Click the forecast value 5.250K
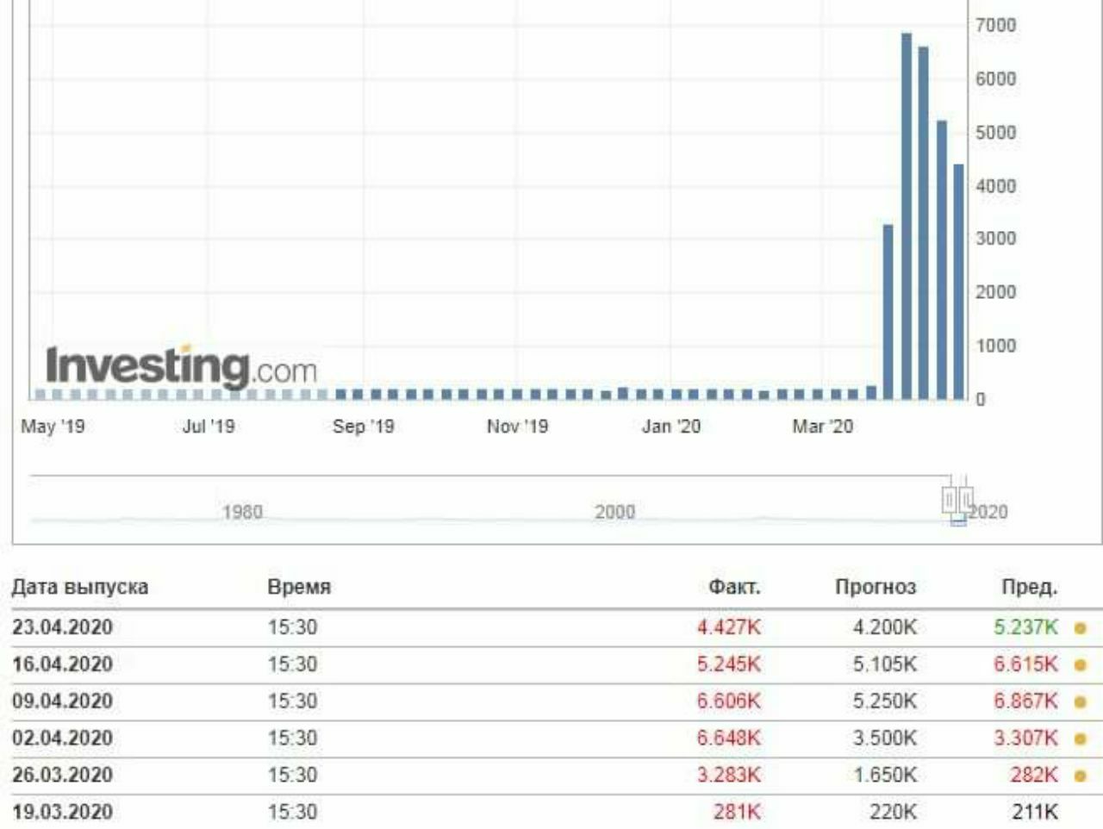This screenshot has width=1103, height=829. (x=885, y=701)
